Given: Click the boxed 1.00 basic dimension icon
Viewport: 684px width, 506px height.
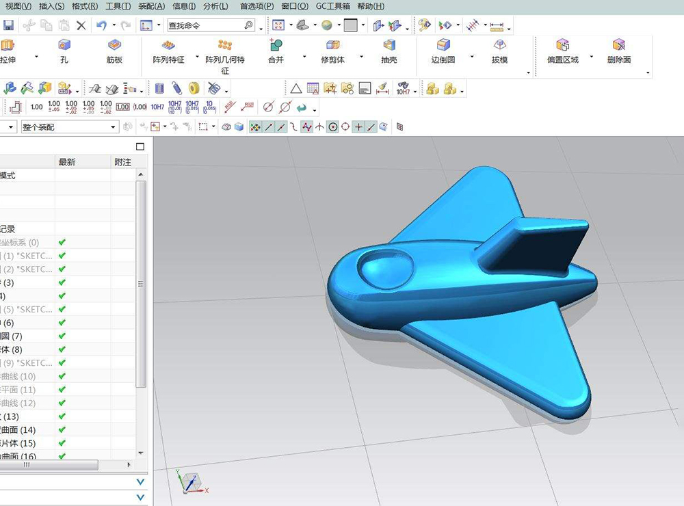Looking at the screenshot, I should 122,107.
